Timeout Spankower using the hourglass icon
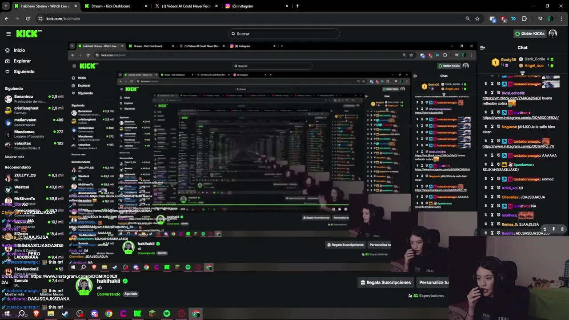 pos(492,164)
